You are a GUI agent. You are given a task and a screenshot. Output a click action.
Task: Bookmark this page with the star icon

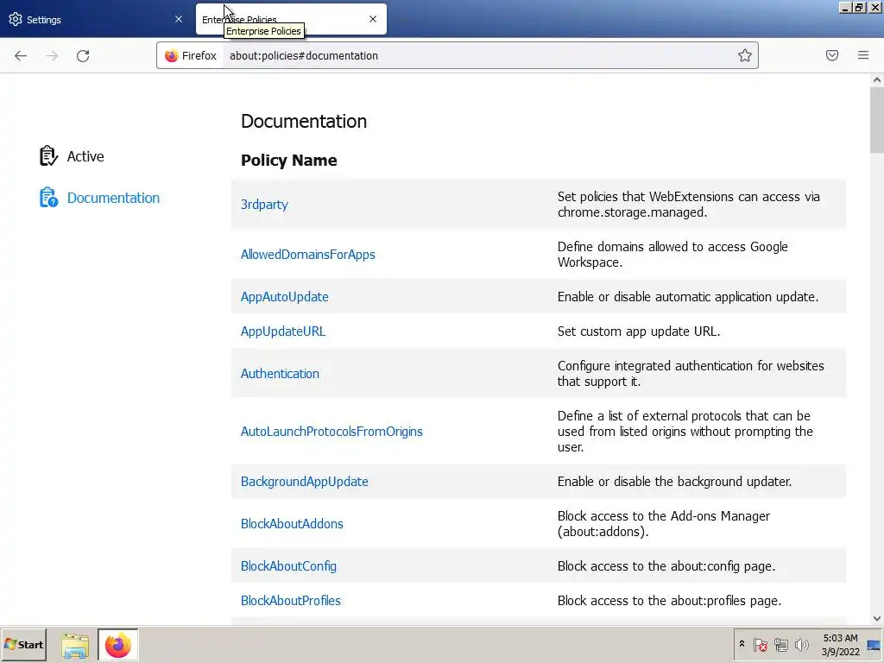(x=745, y=55)
